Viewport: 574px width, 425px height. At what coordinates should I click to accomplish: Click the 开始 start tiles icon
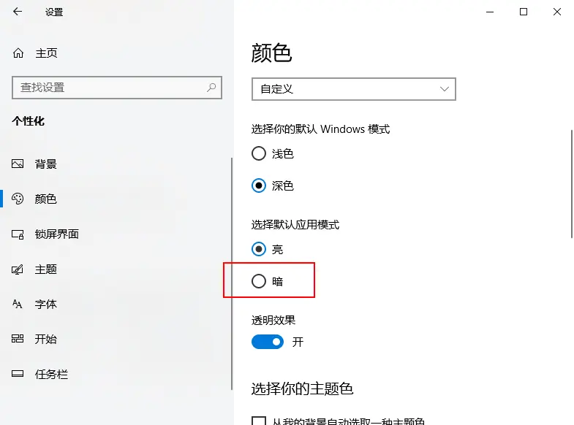click(18, 339)
